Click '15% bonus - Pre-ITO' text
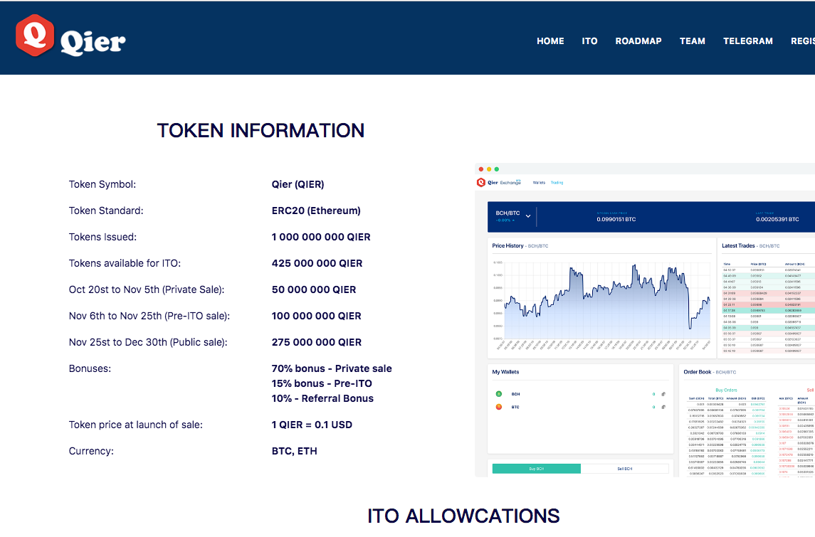The image size is (815, 537). (322, 384)
